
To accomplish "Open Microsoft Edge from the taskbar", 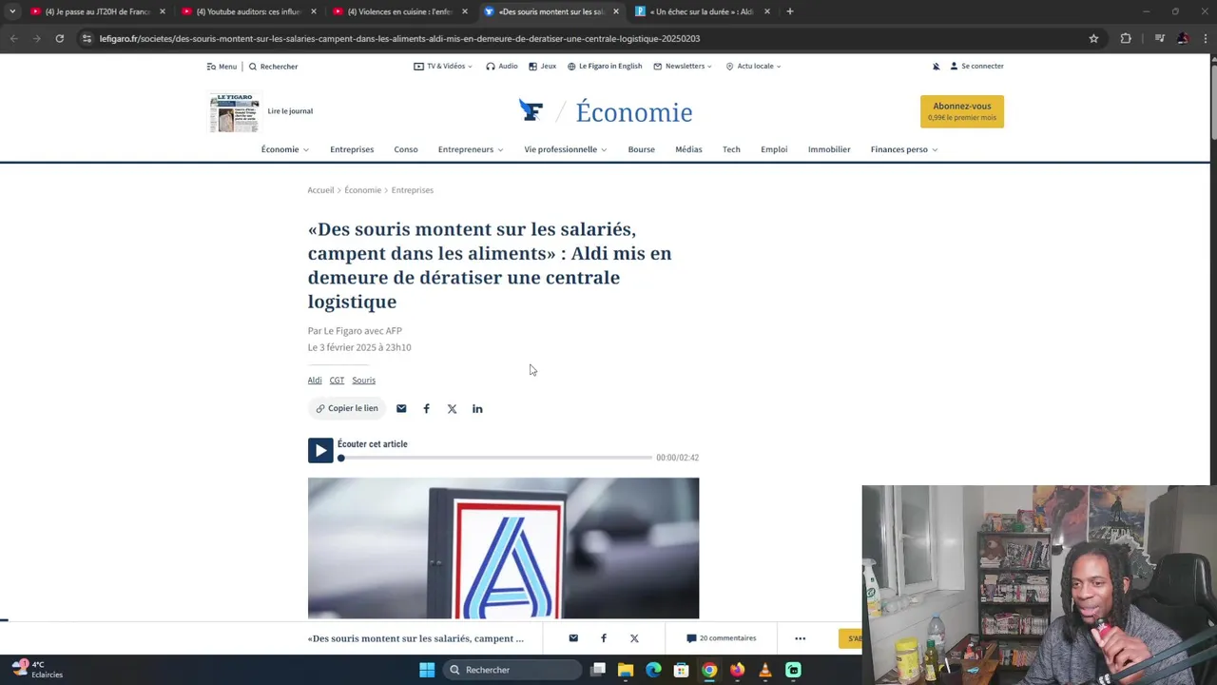I will (x=653, y=670).
